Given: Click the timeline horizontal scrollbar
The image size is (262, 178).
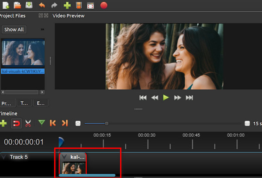Looking at the screenshot, I should [87, 175].
